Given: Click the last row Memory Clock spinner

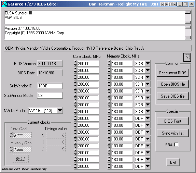Looking at the screenshot, I should point(109,166).
